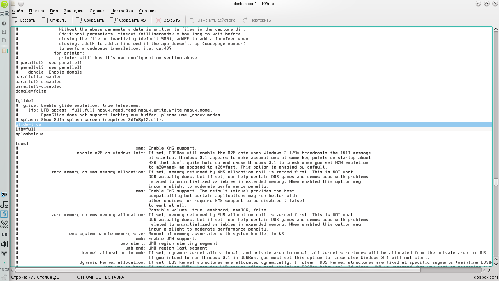499x281 pixels.
Task: Open the Klipper clipboard scissors icon
Action: (x=4, y=224)
